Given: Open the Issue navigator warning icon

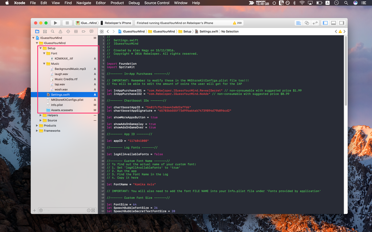Looking at the screenshot, I should point(60,32).
